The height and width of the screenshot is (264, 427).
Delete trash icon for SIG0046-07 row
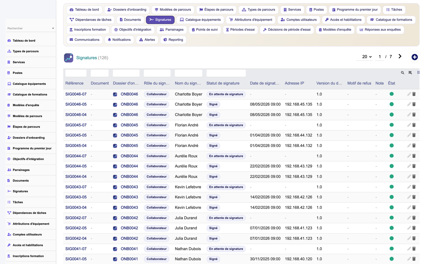[x=414, y=94]
